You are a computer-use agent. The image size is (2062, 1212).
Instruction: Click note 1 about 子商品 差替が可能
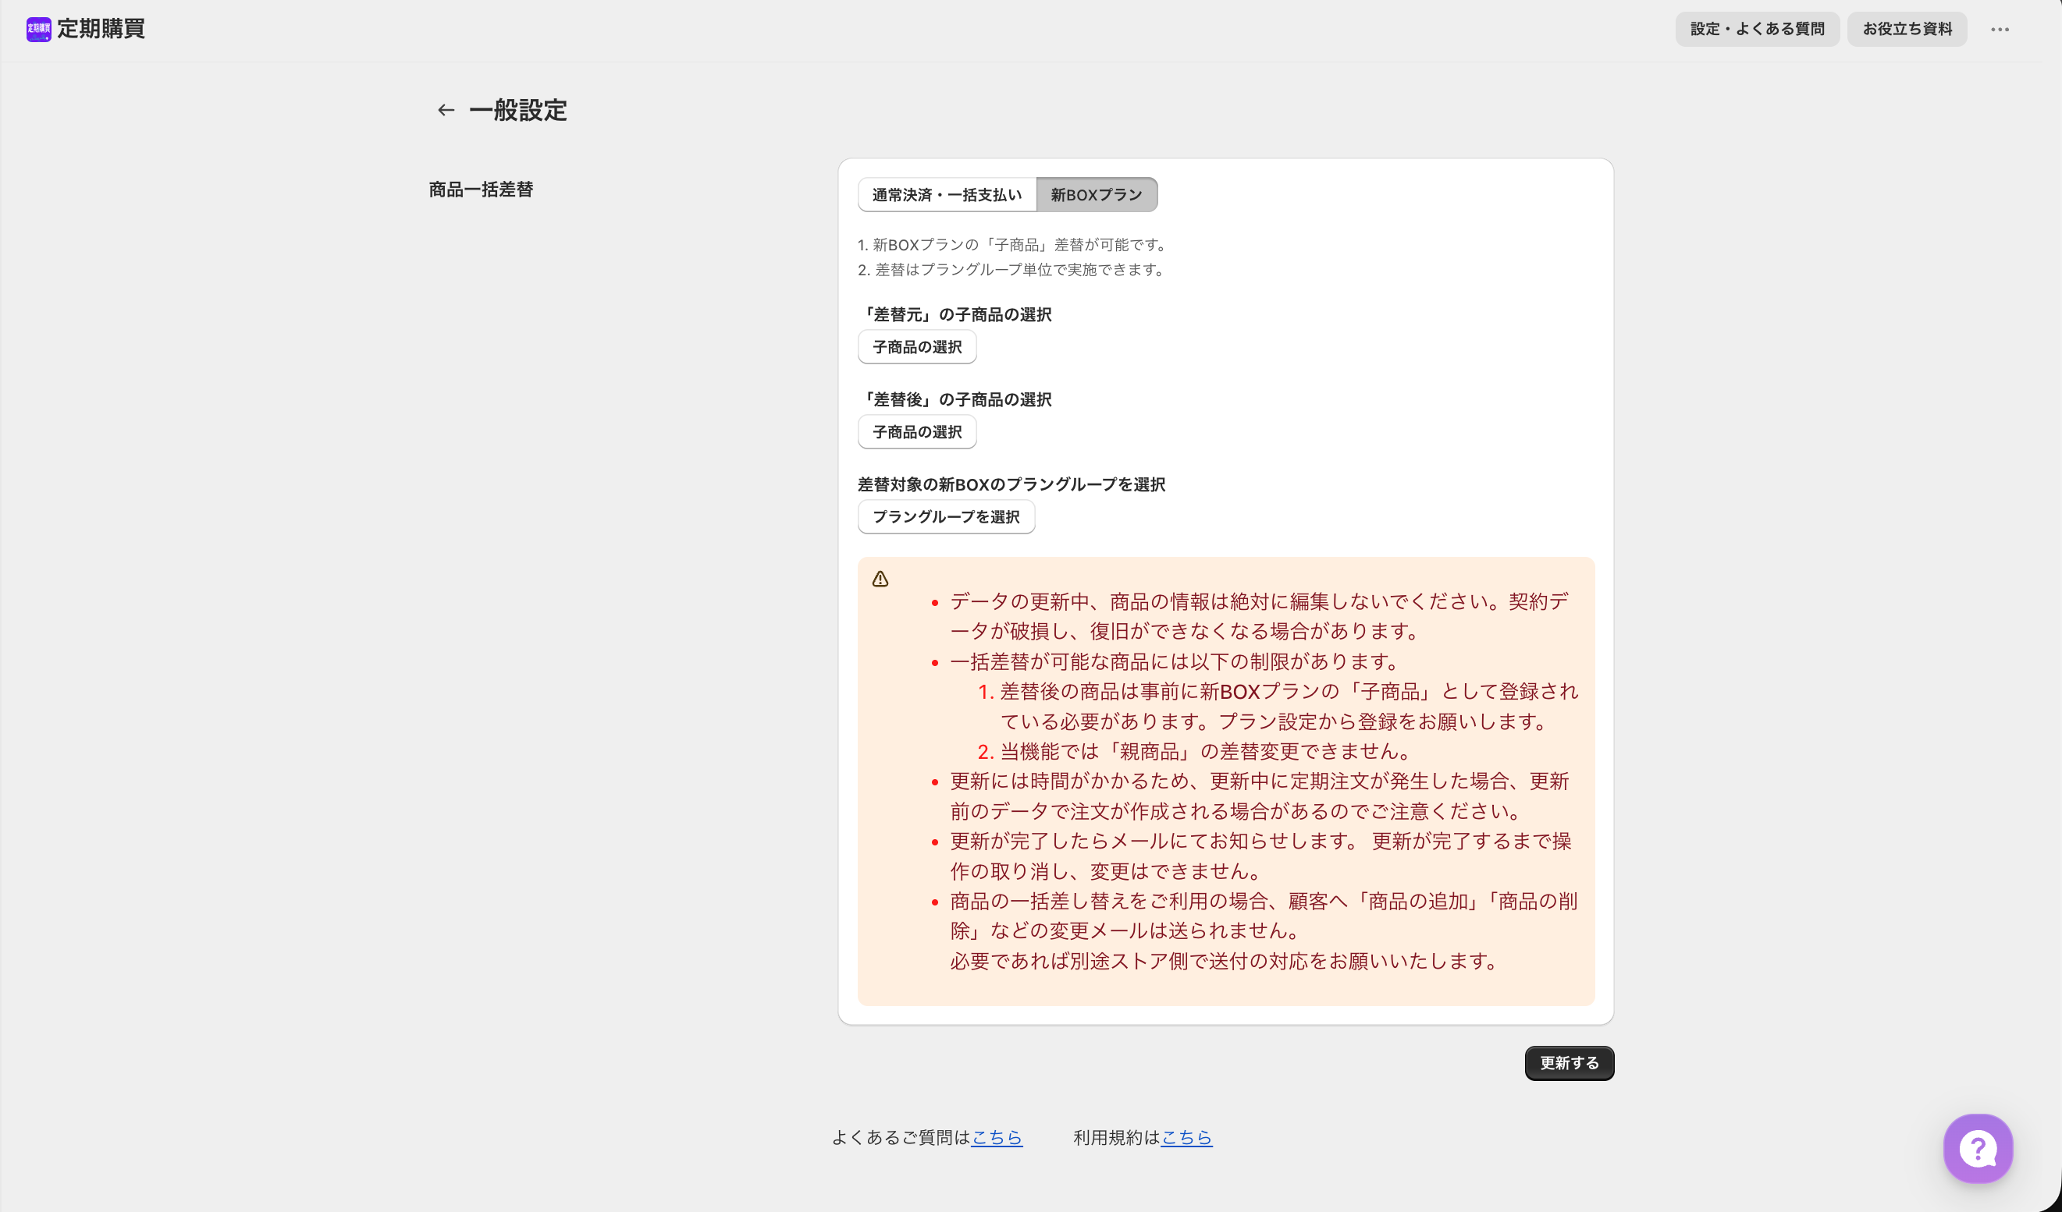(x=1014, y=245)
